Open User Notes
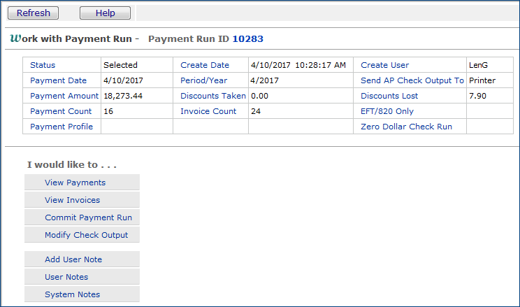 (x=66, y=277)
